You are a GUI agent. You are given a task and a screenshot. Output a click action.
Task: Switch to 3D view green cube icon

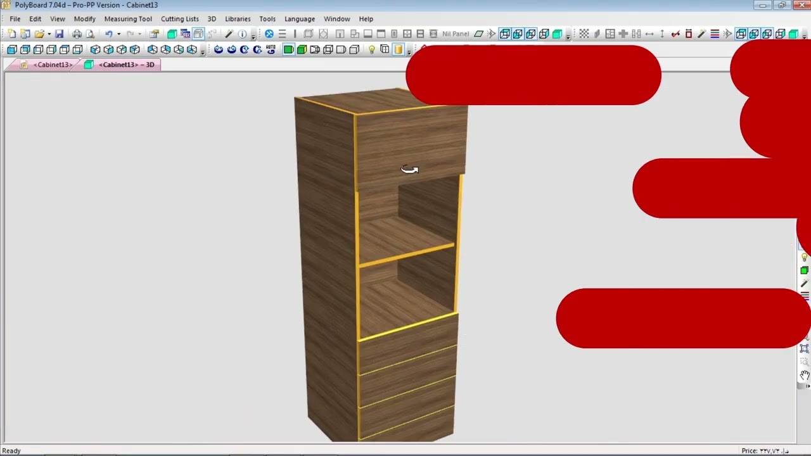click(x=172, y=34)
